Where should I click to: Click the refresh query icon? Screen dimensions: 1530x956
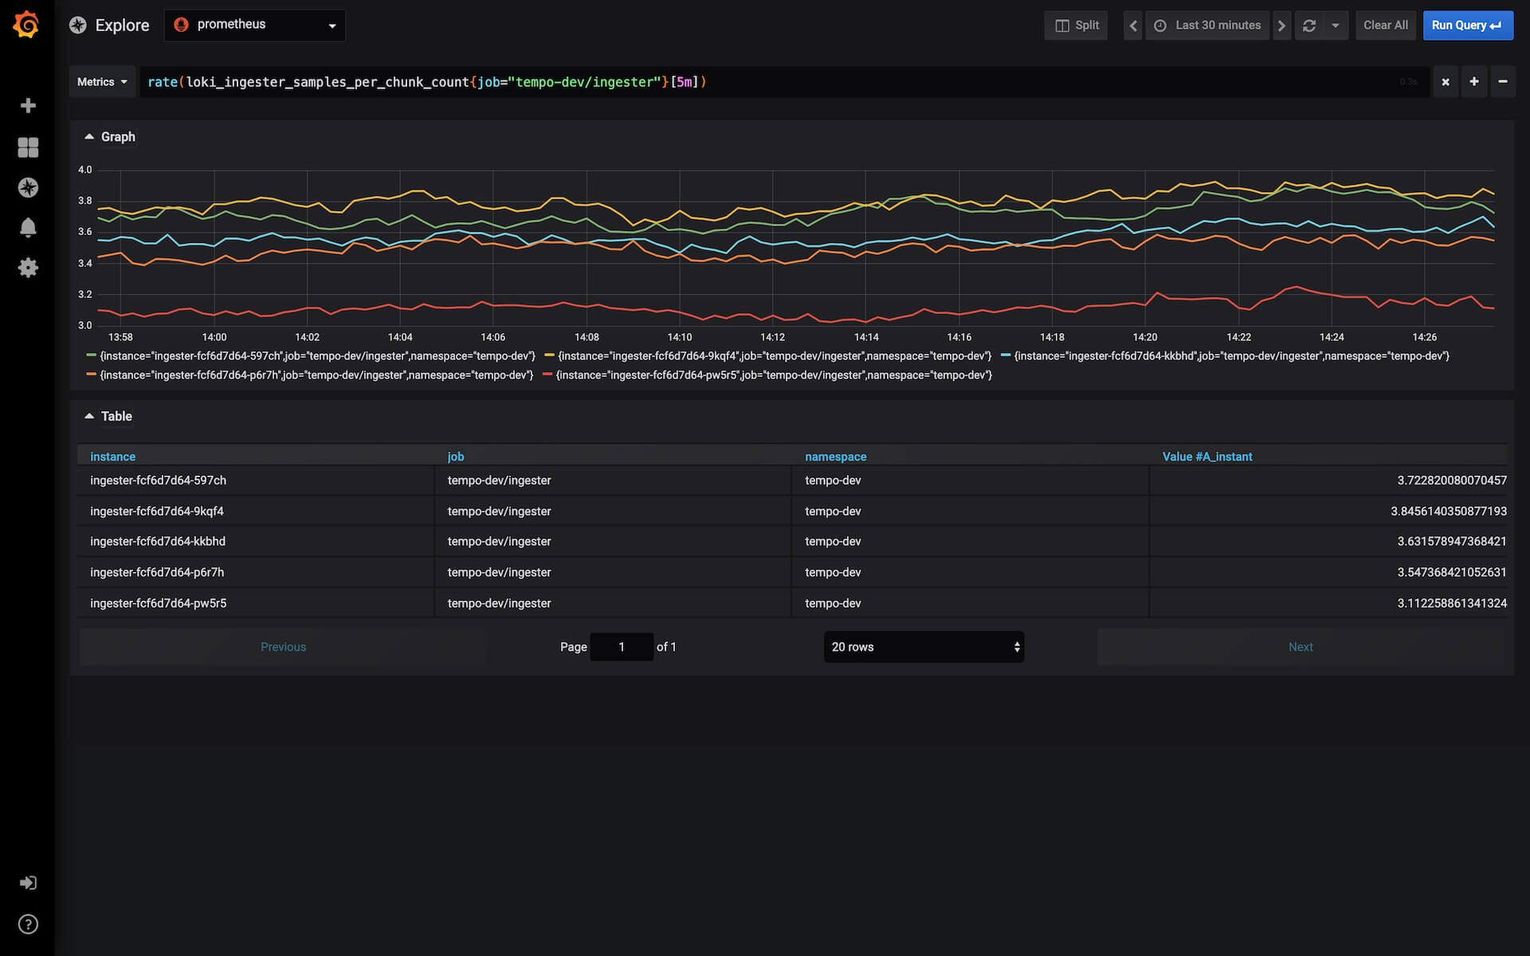(1309, 25)
